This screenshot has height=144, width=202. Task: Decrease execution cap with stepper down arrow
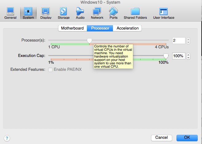tap(188, 58)
